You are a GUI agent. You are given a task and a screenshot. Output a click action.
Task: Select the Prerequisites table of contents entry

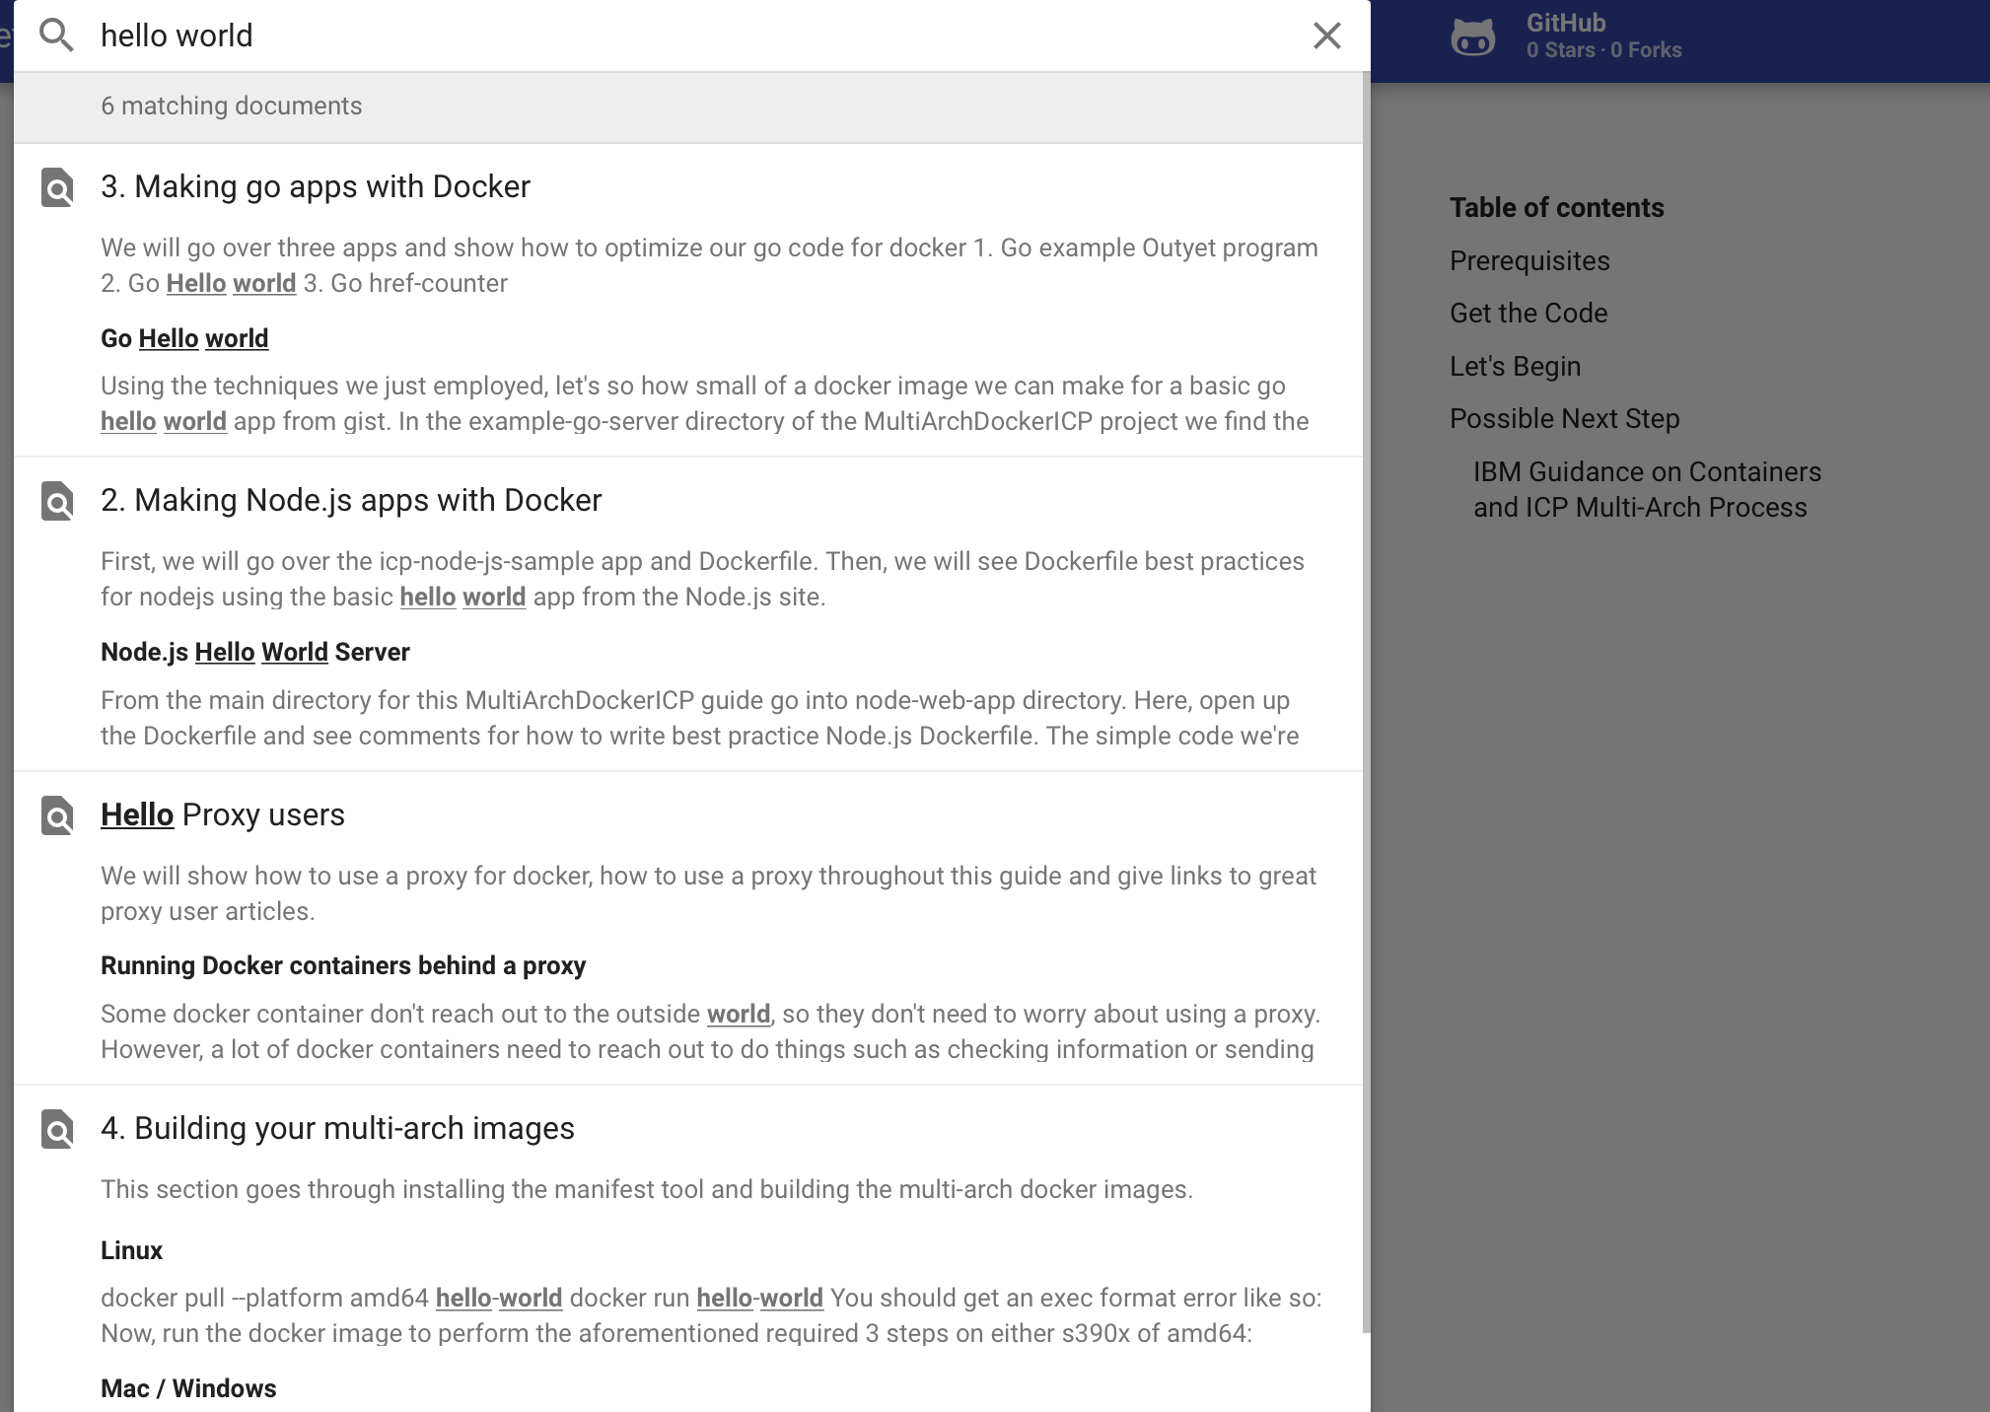click(1528, 259)
